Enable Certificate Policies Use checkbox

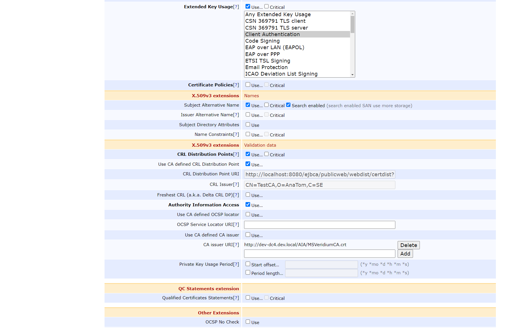[248, 85]
